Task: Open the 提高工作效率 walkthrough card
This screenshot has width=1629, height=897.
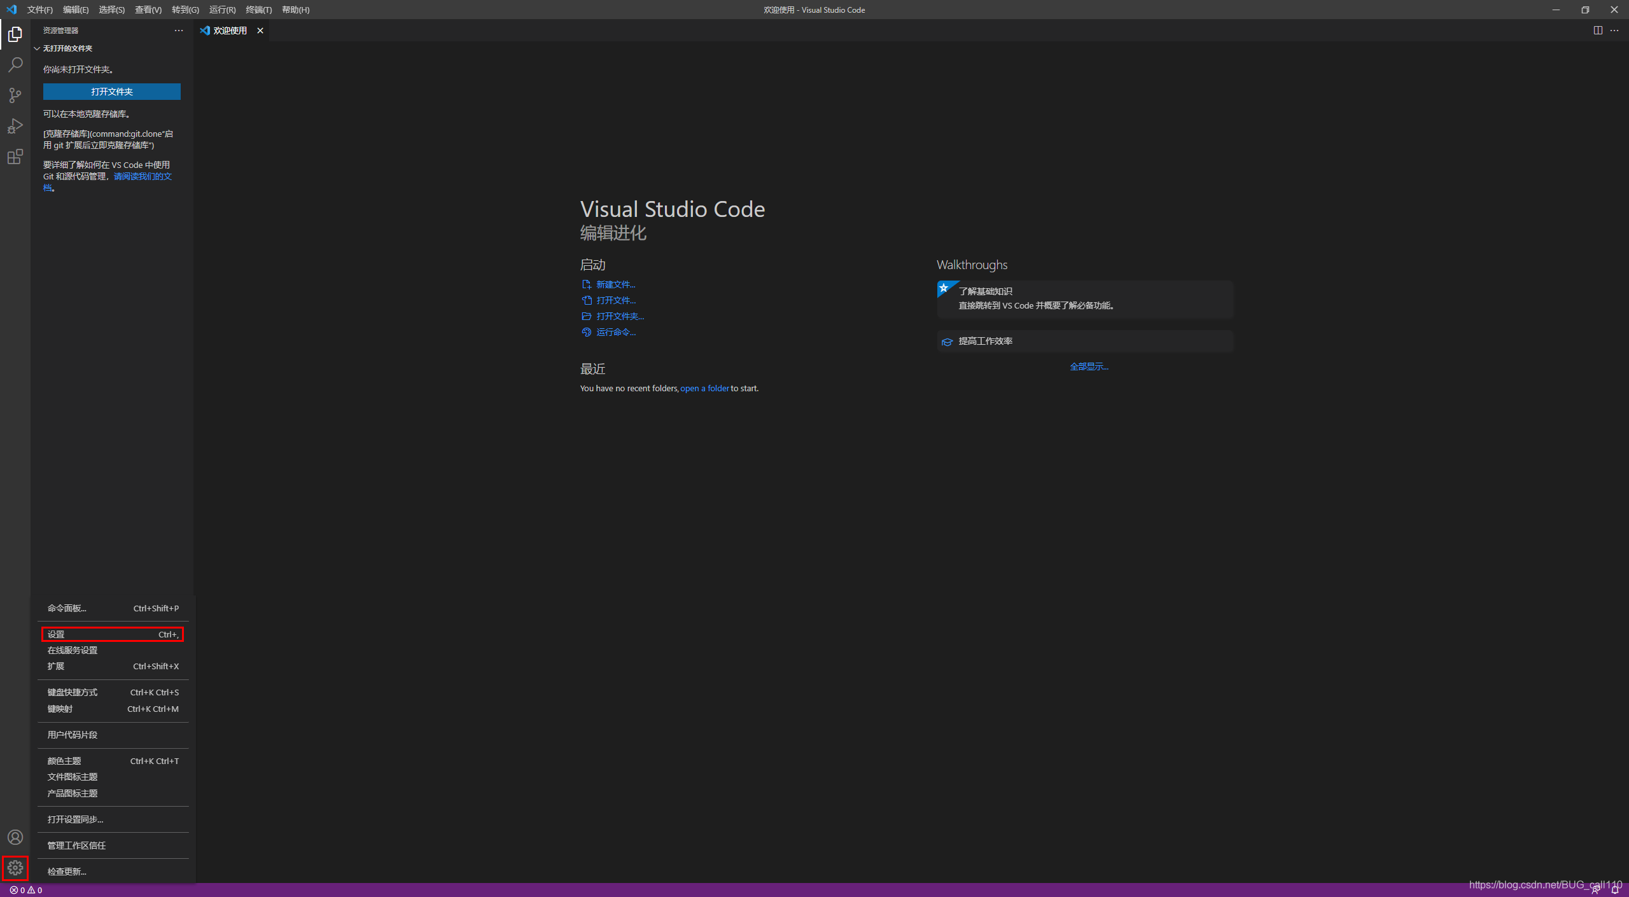Action: [x=1085, y=341]
